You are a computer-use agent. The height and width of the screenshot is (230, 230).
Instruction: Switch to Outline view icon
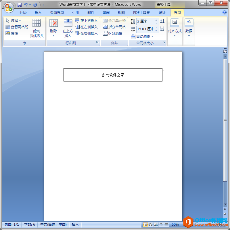(x=161, y=225)
